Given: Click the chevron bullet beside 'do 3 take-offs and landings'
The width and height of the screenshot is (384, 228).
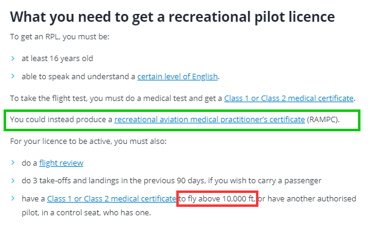Looking at the screenshot, I should pos(13,181).
